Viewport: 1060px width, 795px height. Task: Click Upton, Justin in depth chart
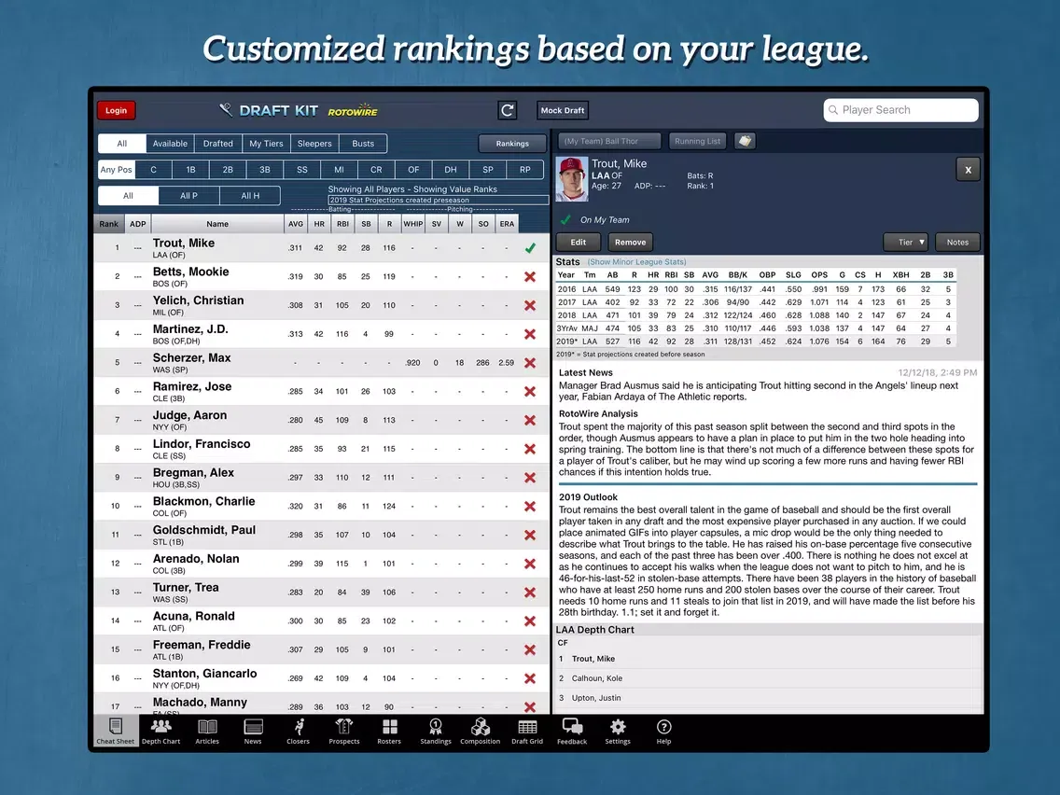[x=596, y=698]
